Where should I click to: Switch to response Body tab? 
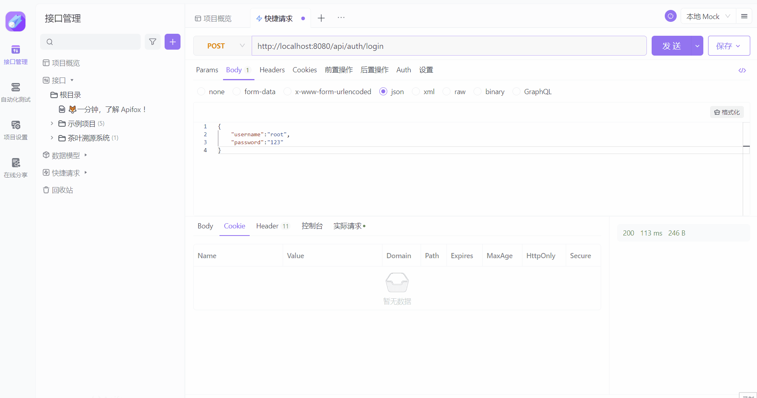pyautogui.click(x=205, y=226)
